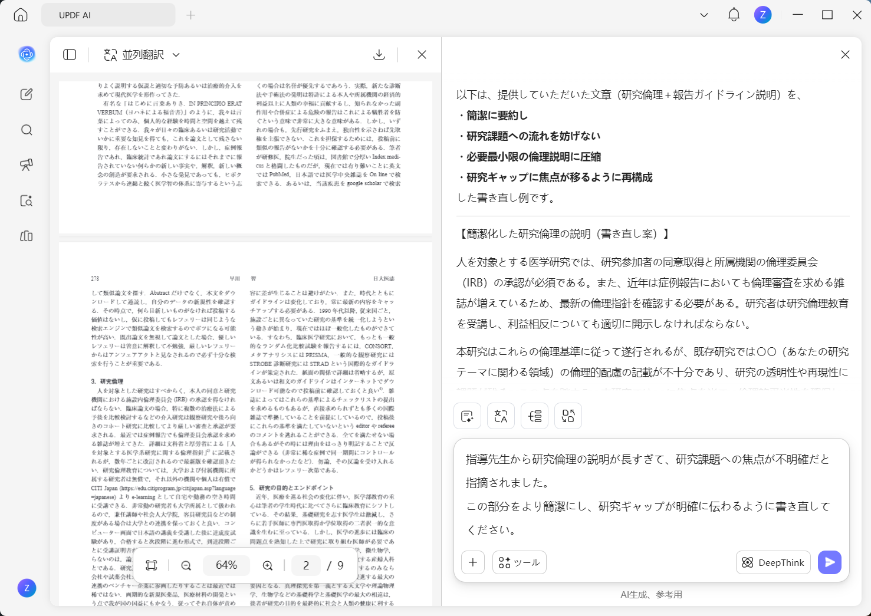Screen dimensions: 871x616
Task: Add attachment with plus button
Action: click(x=473, y=562)
